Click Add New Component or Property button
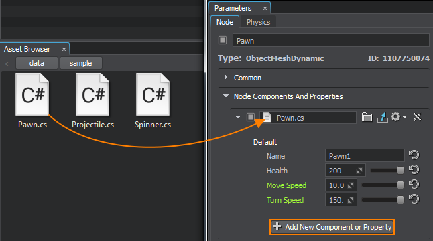This screenshot has height=241, width=433. tap(332, 227)
